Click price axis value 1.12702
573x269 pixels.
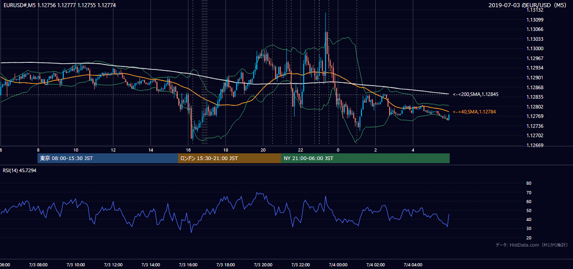point(535,135)
